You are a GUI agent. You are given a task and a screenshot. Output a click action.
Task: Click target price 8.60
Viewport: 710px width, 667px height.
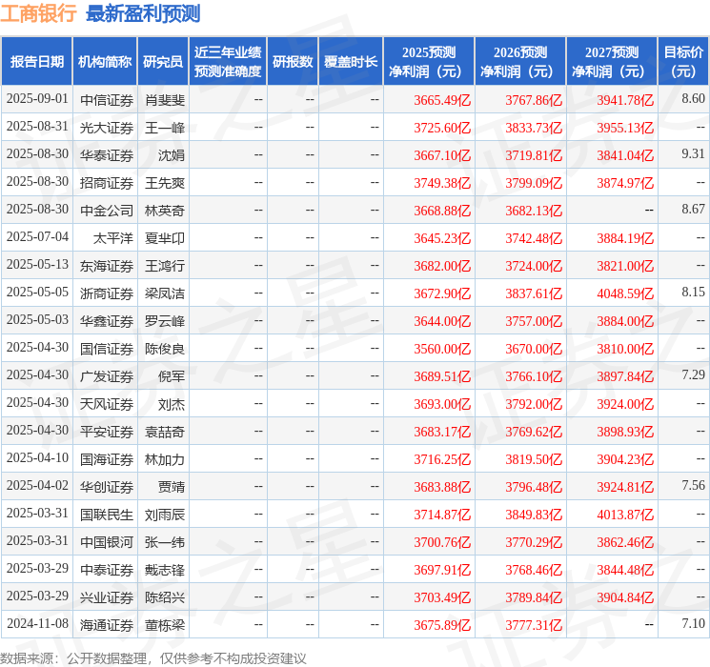[x=693, y=98]
